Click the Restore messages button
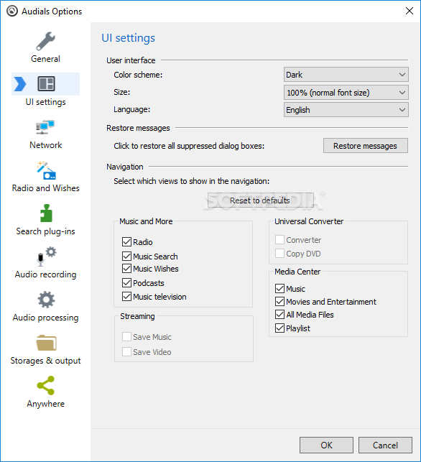421x462 pixels. pyautogui.click(x=365, y=146)
